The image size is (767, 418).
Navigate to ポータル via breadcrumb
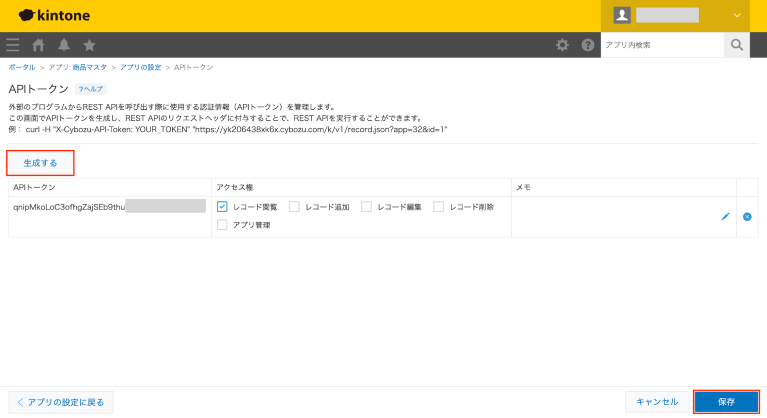click(21, 67)
